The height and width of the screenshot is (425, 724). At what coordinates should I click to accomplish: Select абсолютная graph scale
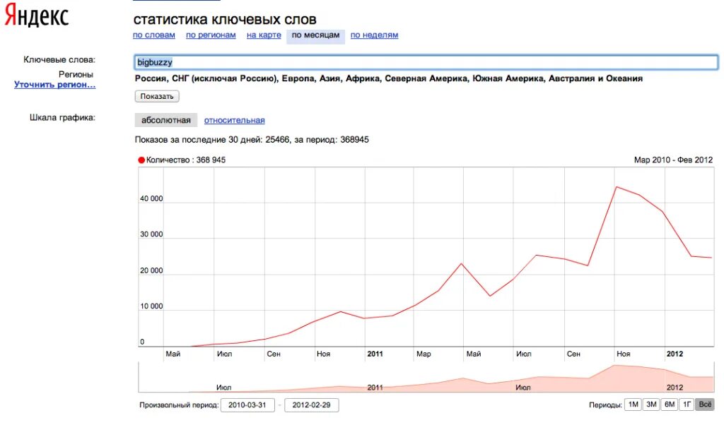pyautogui.click(x=165, y=120)
